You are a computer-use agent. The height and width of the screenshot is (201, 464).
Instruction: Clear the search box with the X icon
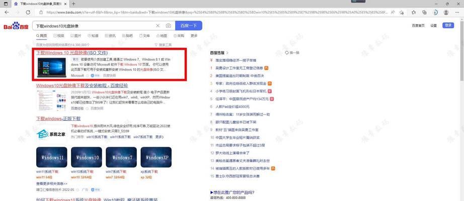(158, 26)
